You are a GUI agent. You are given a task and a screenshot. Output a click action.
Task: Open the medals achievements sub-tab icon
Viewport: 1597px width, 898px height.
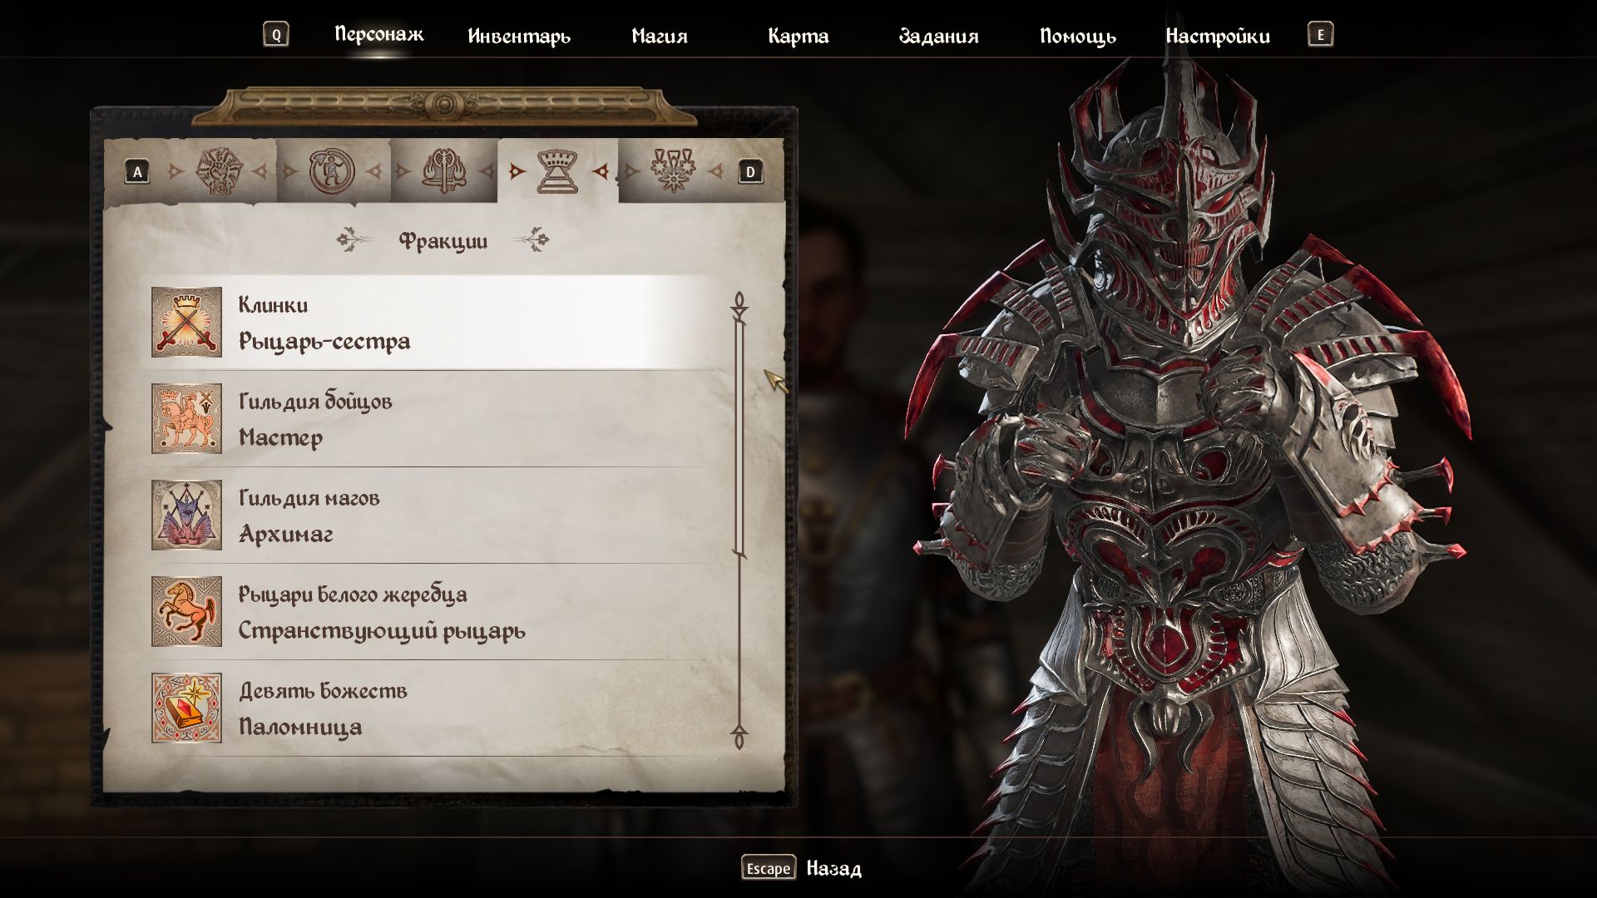(672, 171)
